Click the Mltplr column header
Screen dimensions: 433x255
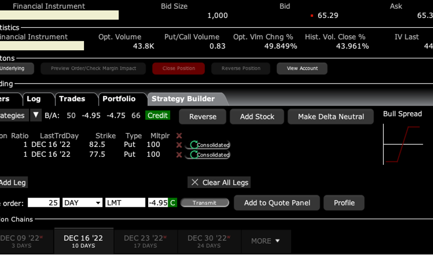coord(160,136)
